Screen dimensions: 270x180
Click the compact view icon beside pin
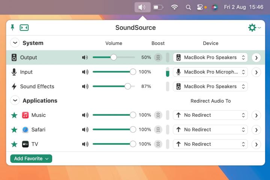tap(24, 27)
